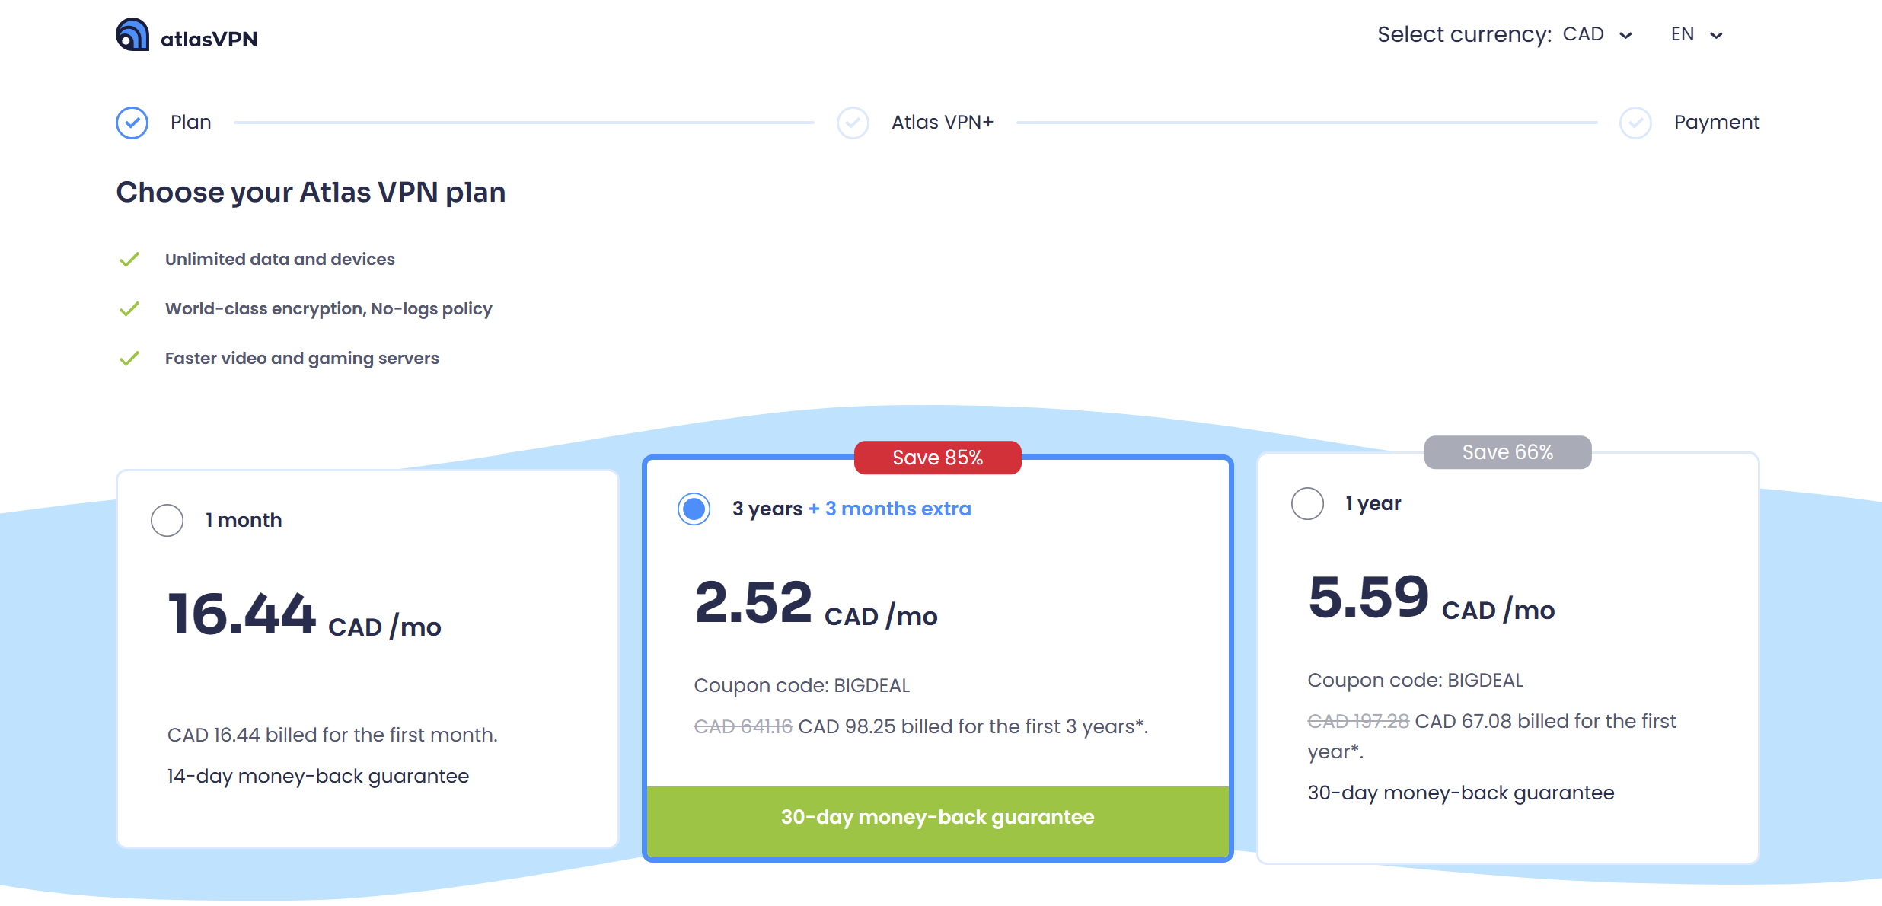Go to the Atlas VPN+ step label

[943, 123]
